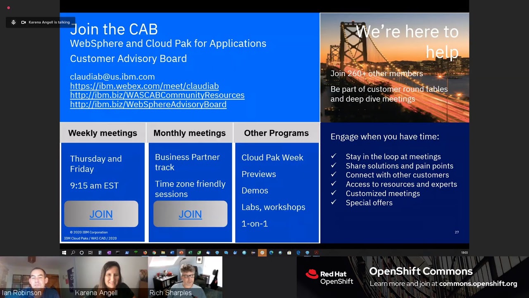Click 'Business Partner track' text

[187, 162]
